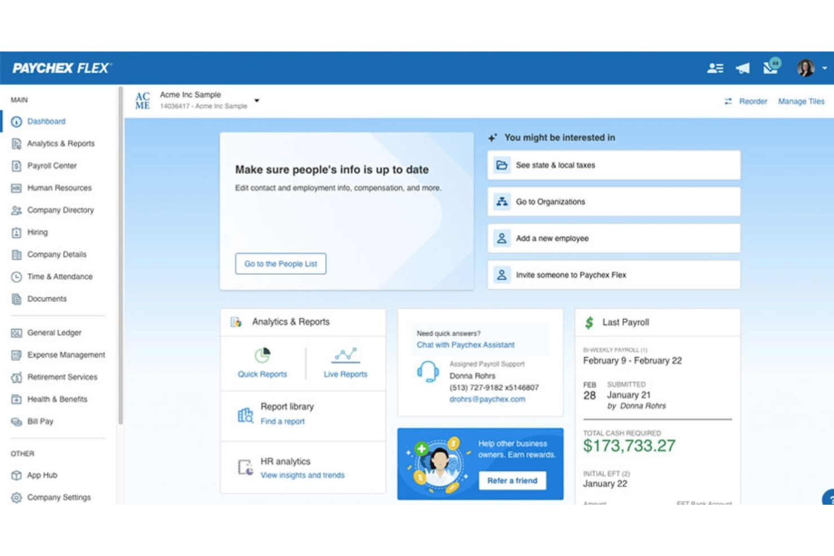Click the payroll support headset icon
Screen dimensions: 834x556
428,372
